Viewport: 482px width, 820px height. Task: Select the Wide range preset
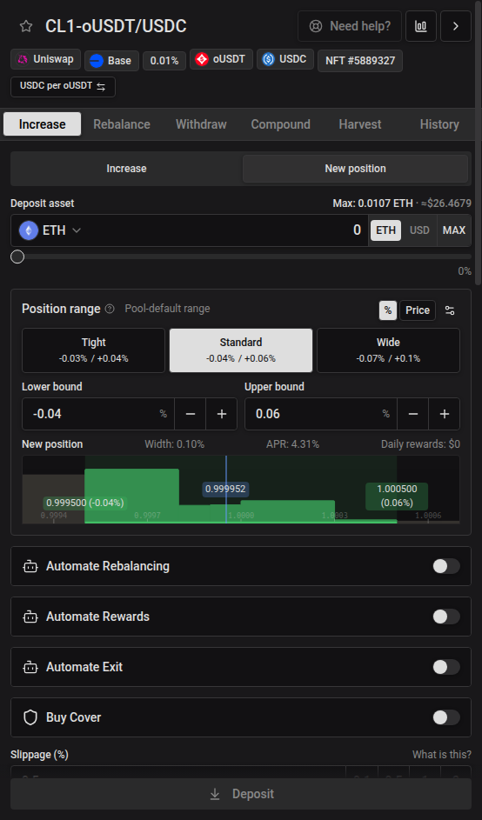(x=388, y=350)
